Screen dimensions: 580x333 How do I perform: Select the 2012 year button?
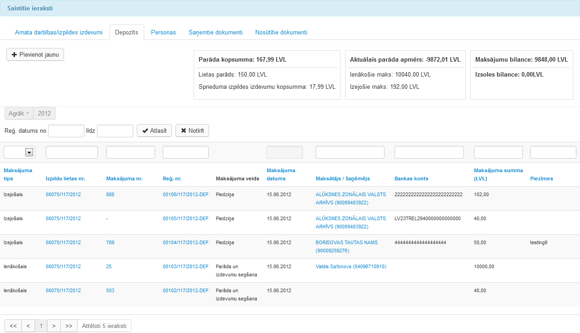point(44,113)
